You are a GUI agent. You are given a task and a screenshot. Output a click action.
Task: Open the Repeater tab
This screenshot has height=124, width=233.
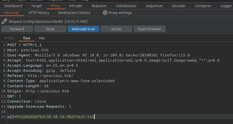coord(99,6)
